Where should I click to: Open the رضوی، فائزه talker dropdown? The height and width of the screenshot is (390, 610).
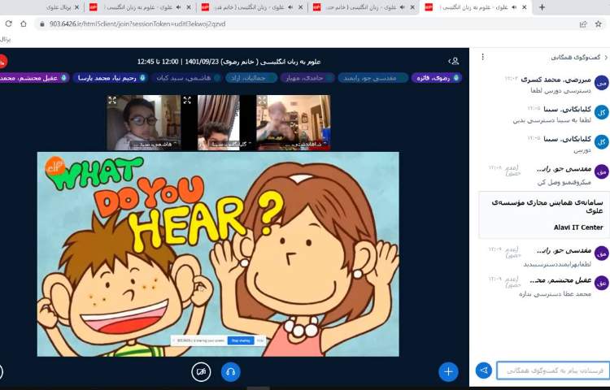[437, 78]
